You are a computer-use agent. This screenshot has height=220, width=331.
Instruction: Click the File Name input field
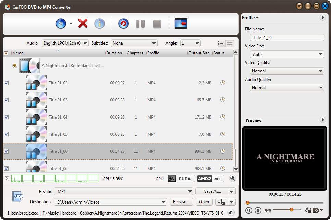click(287, 38)
